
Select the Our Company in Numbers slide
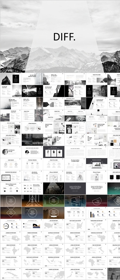point(75,213)
